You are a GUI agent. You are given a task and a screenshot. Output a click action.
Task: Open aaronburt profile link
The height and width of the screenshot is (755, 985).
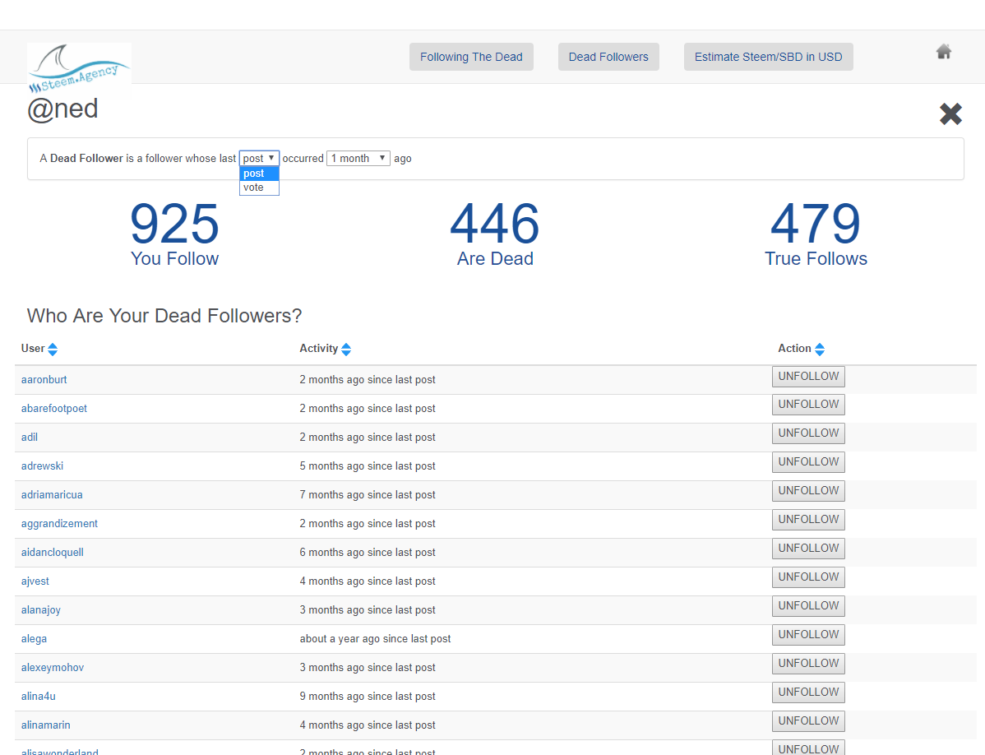(x=44, y=379)
